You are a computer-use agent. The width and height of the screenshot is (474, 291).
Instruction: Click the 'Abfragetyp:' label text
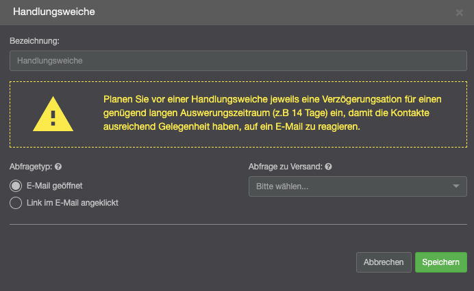pos(31,166)
